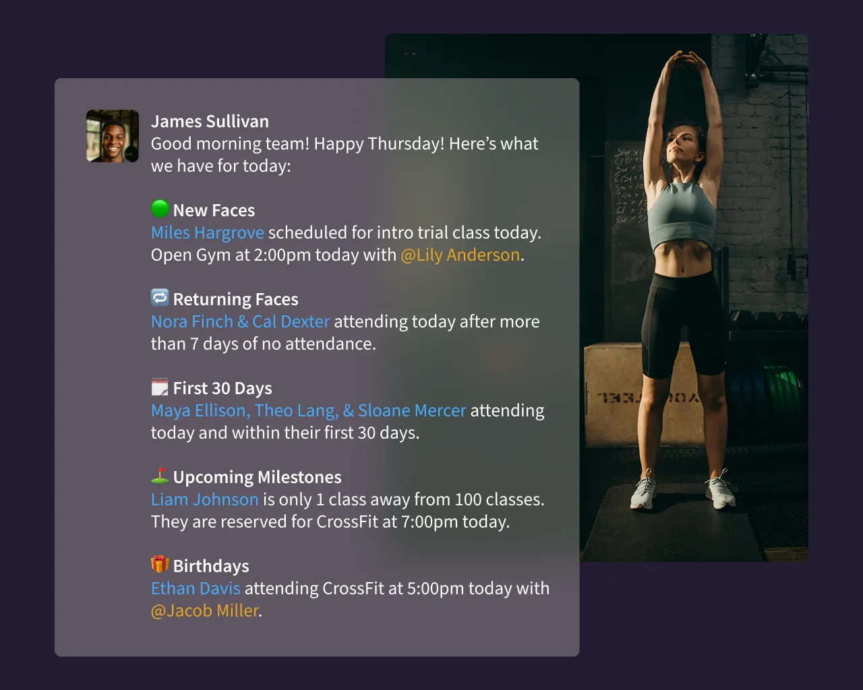
Task: Open the Liam Johnson member link
Action: tap(205, 499)
